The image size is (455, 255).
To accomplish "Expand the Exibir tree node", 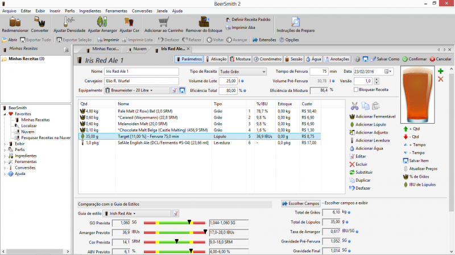I will point(5,144).
